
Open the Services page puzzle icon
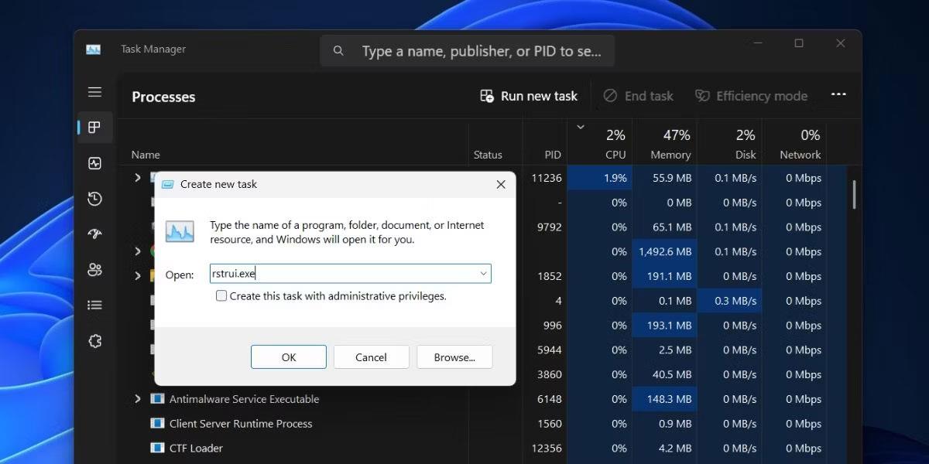pos(94,341)
